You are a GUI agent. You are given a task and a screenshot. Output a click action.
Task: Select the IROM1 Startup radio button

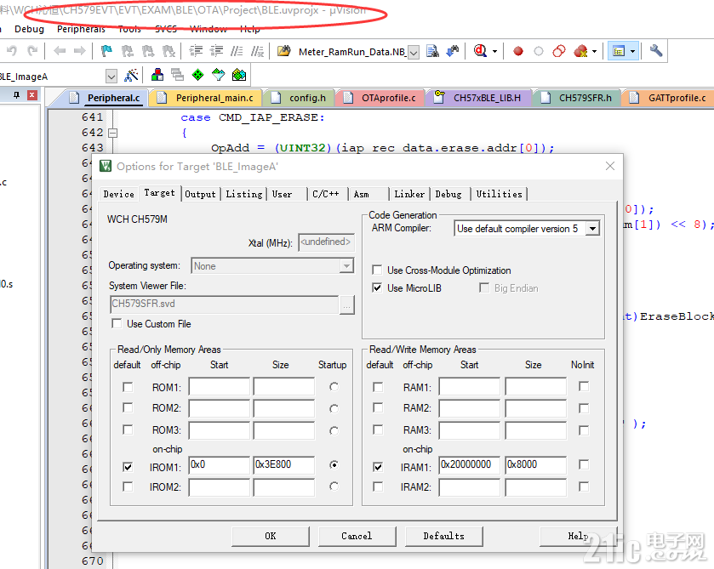334,464
